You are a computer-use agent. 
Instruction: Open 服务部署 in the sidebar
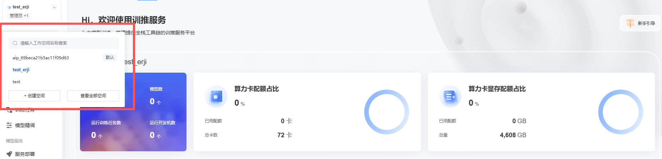pyautogui.click(x=25, y=154)
